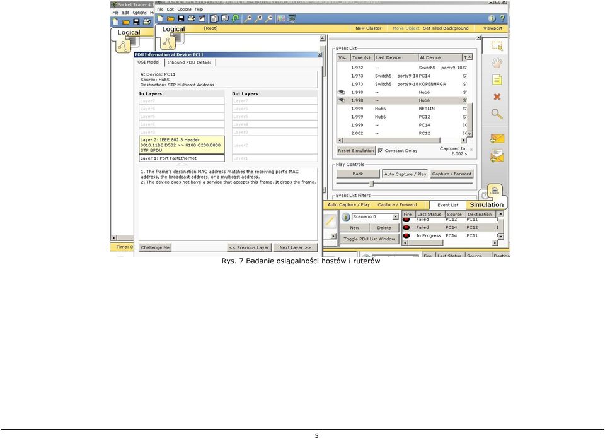Click the Zoom In magnifier icon
This screenshot has width=605, height=438.
click(248, 18)
